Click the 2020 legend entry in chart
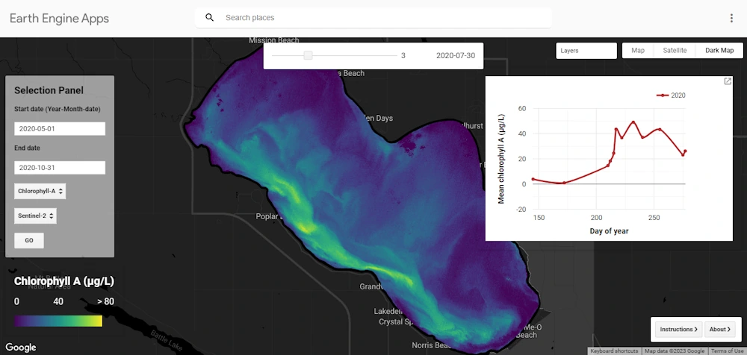747x355 pixels. click(x=672, y=95)
